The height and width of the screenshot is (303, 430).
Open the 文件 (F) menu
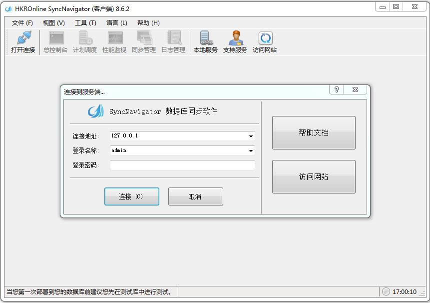tap(22, 23)
